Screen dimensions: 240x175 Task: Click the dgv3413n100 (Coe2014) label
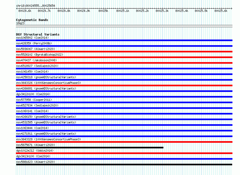click(33, 156)
